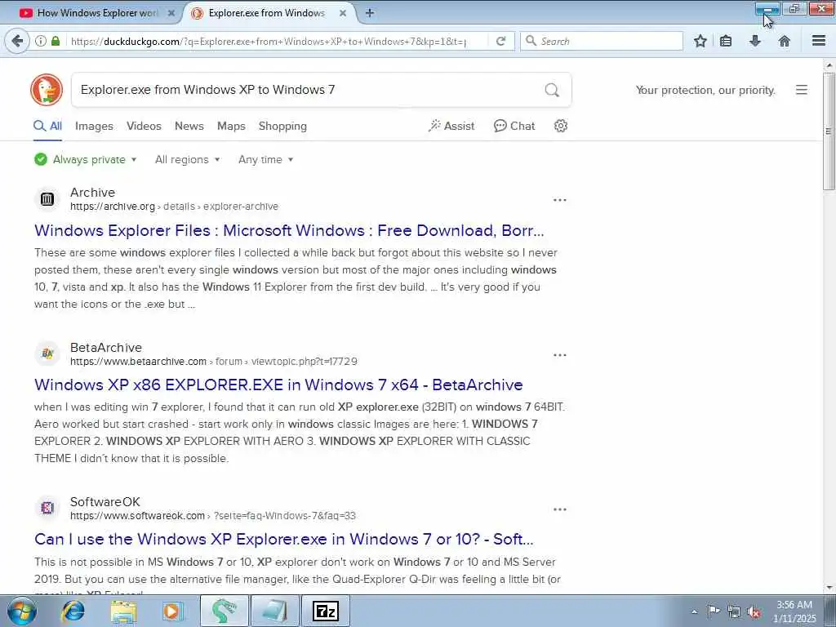Show hidden tray icons arrow

pos(694,611)
